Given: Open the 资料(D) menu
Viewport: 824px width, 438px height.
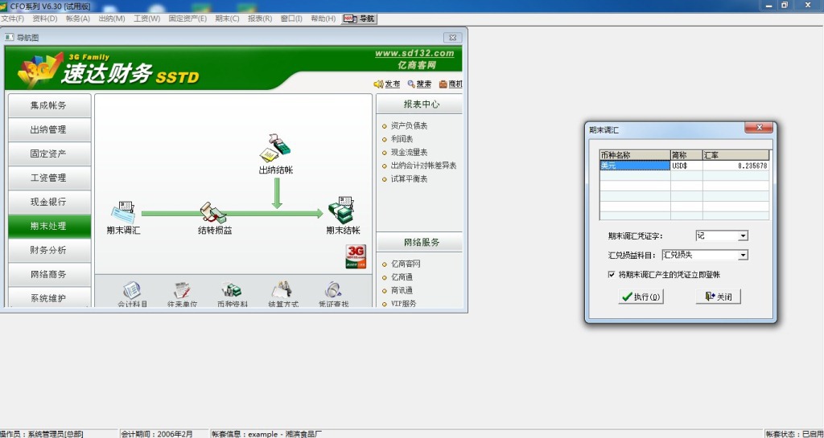Looking at the screenshot, I should point(45,18).
